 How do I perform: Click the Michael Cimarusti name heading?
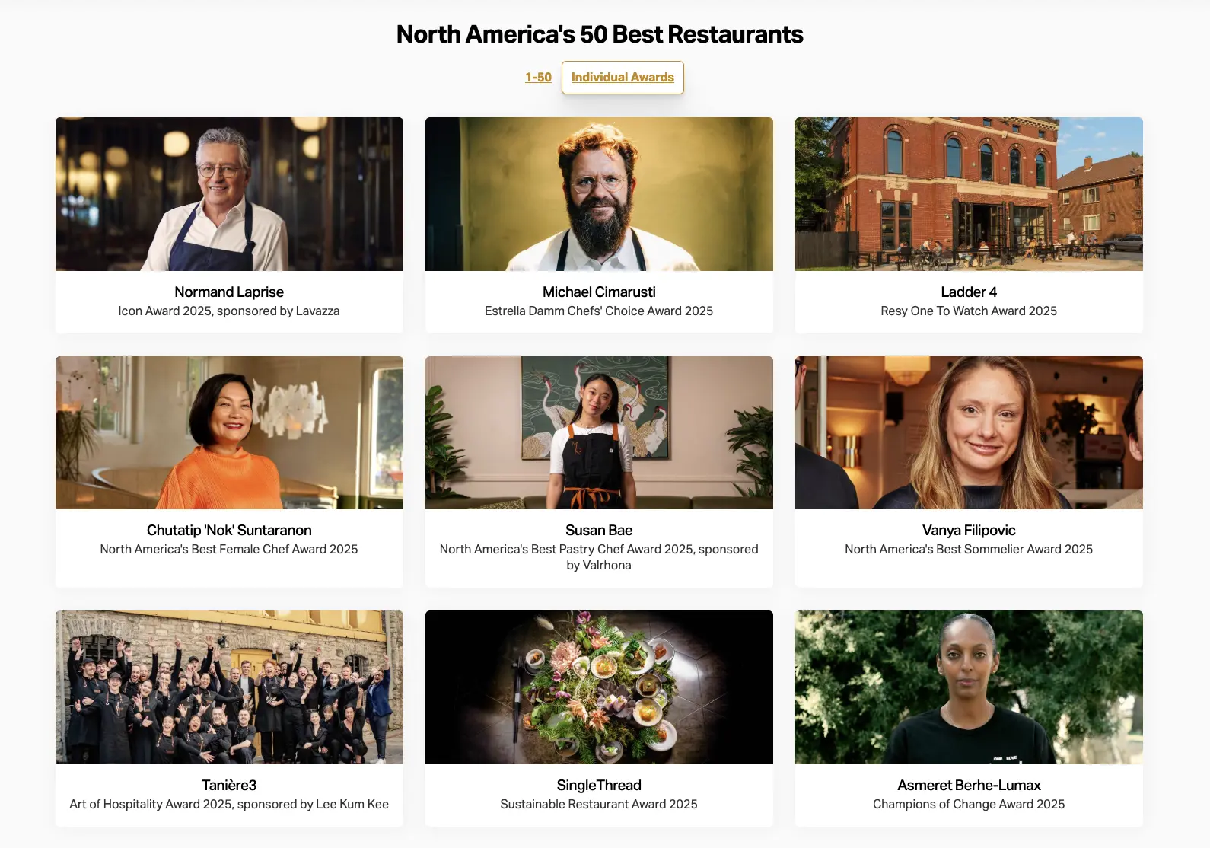point(599,292)
